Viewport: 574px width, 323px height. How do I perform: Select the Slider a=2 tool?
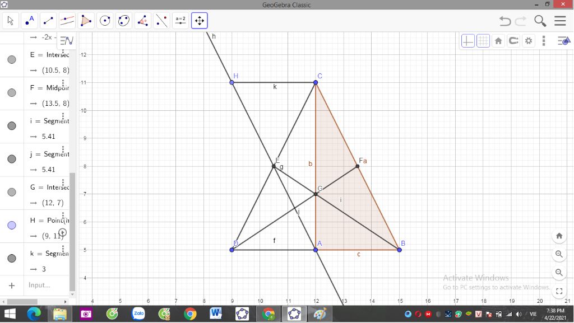point(180,21)
